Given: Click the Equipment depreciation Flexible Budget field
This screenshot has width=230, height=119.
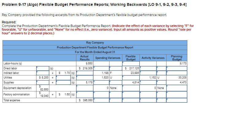Looking at the screenshot, I should click(x=131, y=88).
